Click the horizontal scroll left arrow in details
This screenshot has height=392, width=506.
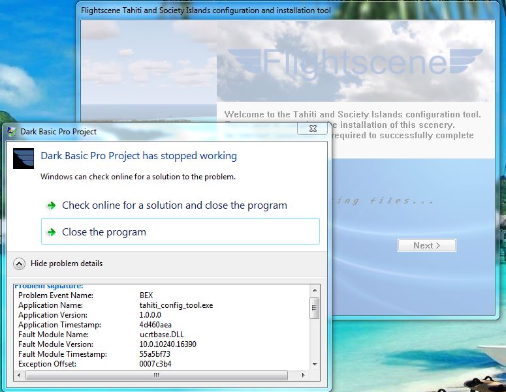pos(19,375)
